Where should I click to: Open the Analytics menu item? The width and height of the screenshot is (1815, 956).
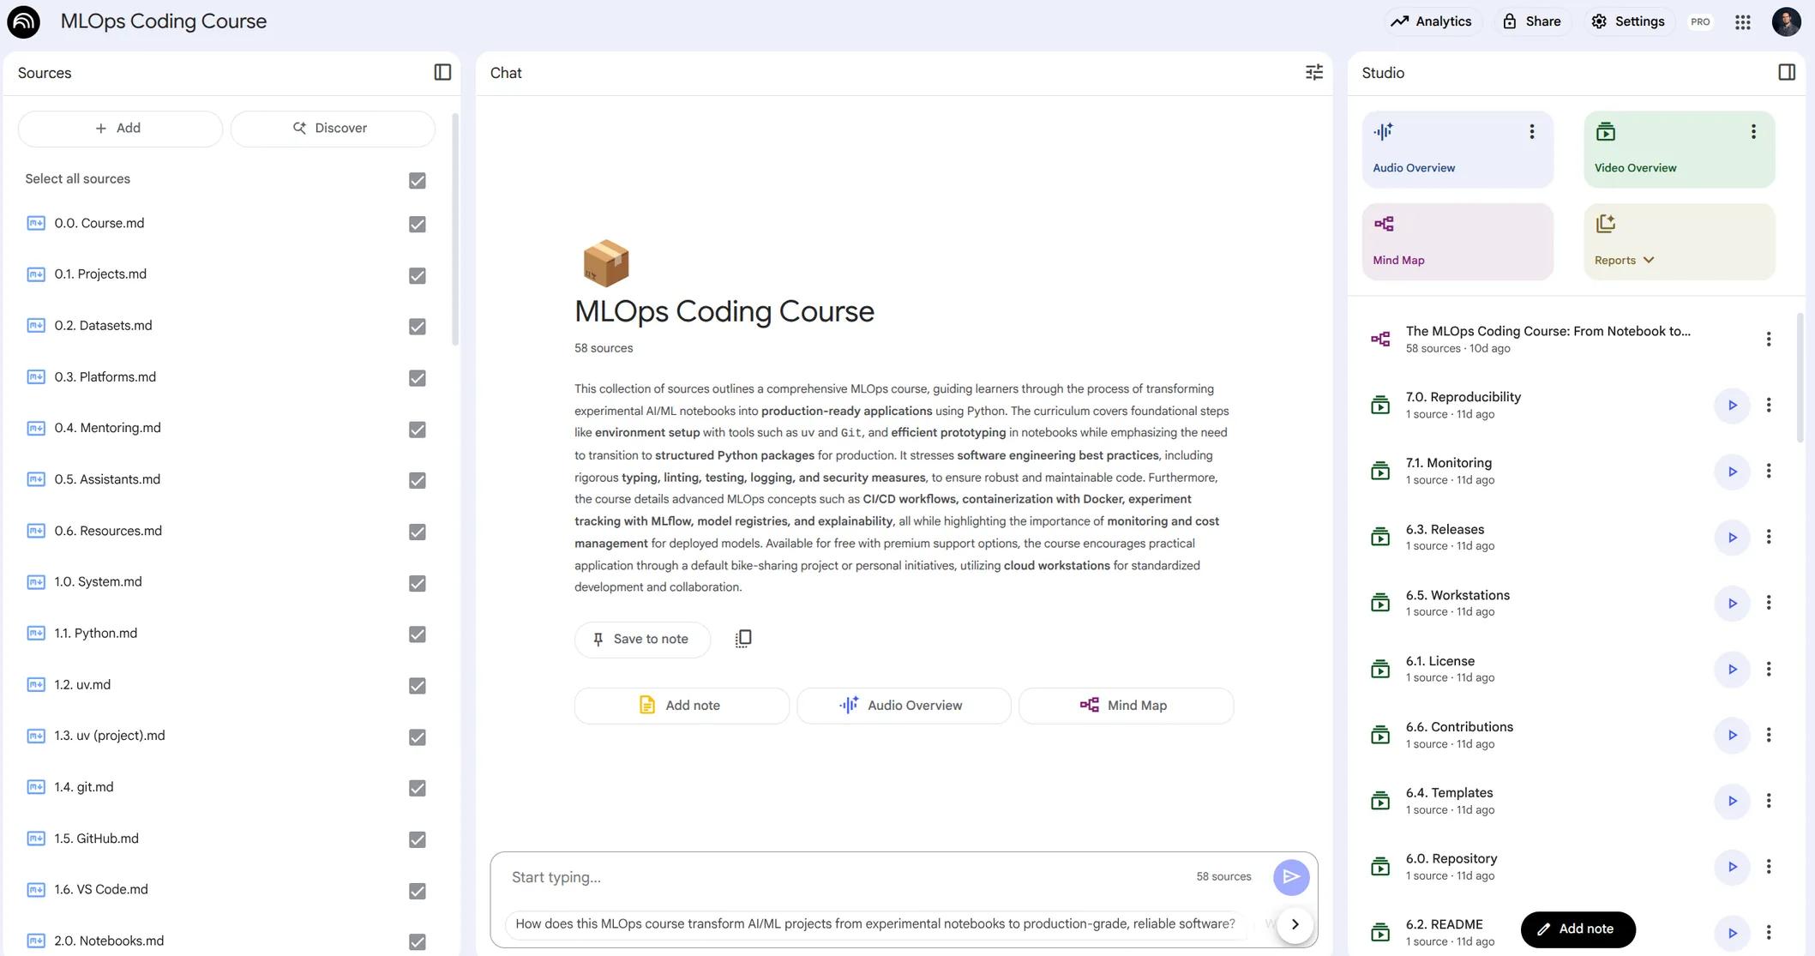coord(1431,21)
